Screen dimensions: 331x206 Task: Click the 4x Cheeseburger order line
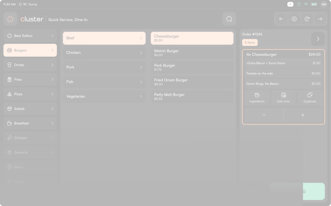tap(283, 55)
